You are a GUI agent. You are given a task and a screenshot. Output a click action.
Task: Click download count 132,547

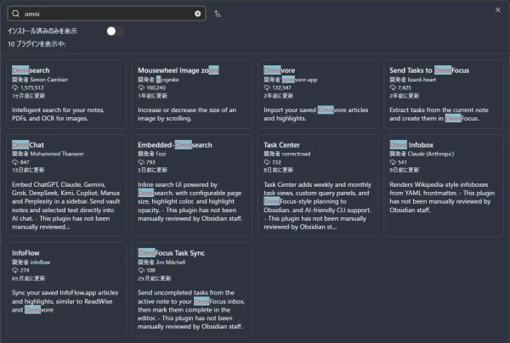pyautogui.click(x=281, y=87)
